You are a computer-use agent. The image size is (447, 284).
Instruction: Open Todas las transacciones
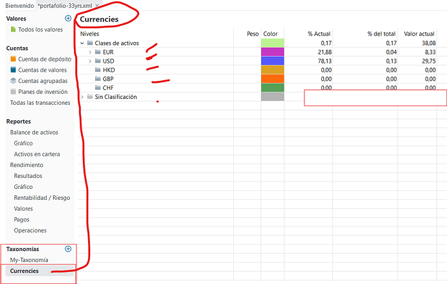tap(40, 103)
